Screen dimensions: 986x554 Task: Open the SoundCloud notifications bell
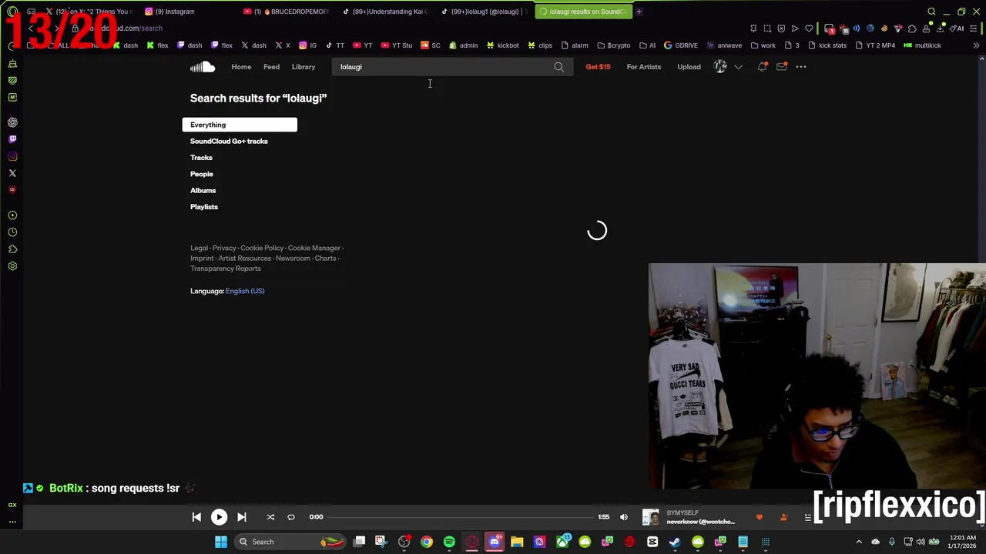pos(762,67)
